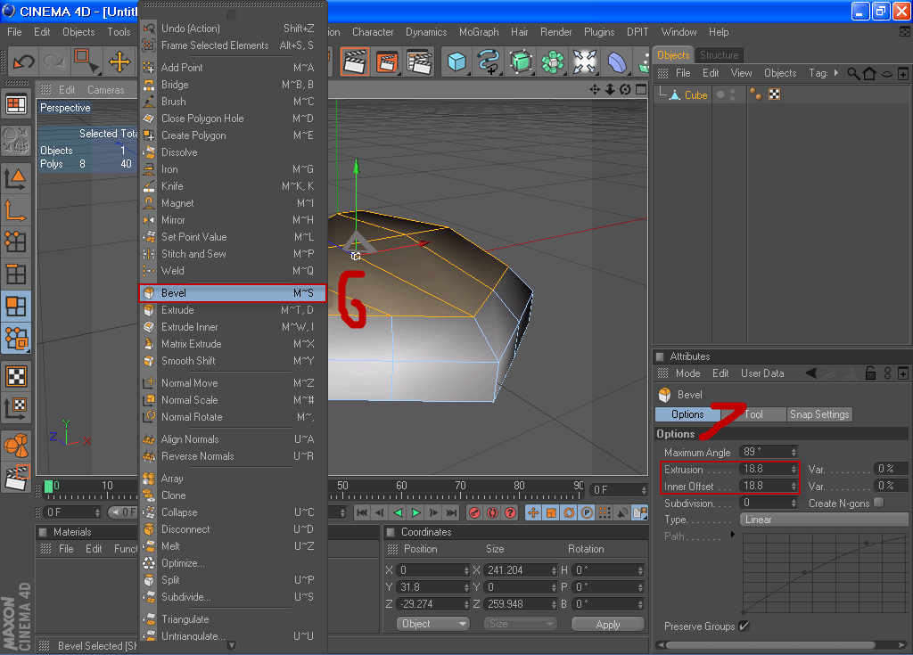Jump to start of animation
The image size is (913, 655).
point(362,513)
